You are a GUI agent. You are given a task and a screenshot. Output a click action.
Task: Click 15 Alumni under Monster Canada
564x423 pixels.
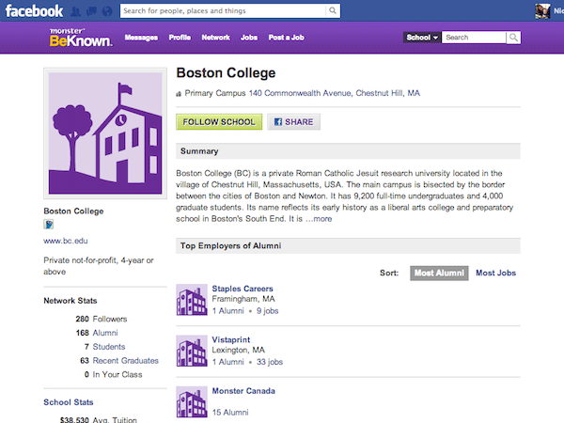pyautogui.click(x=230, y=413)
